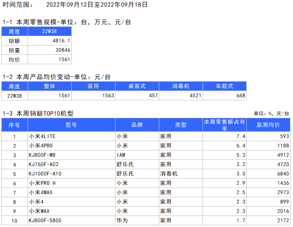
Task: Click the 消毒机 column header
Action: point(181,86)
